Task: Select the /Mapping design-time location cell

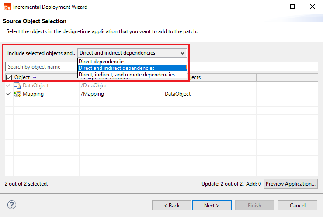Action: 92,94
